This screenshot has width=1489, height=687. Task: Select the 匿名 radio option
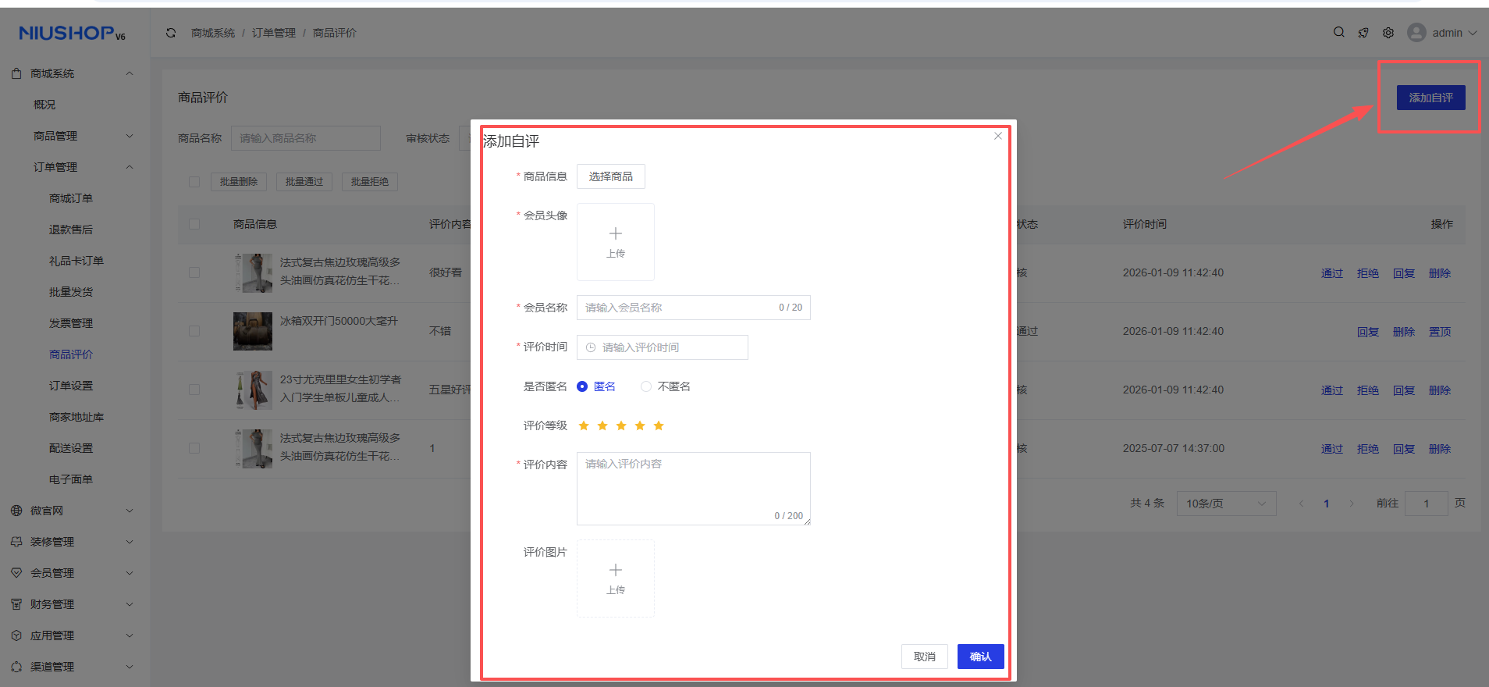point(582,386)
